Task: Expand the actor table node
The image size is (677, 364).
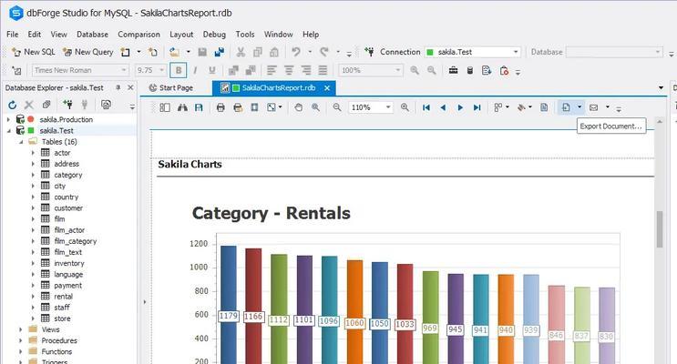Action: [x=33, y=153]
